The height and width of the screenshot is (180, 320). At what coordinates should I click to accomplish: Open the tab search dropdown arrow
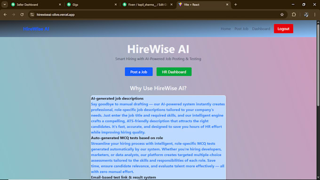(x=5, y=5)
